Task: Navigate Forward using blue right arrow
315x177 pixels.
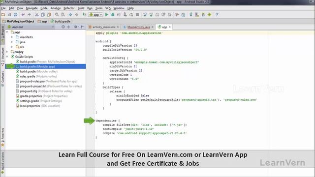Action: [77, 15]
